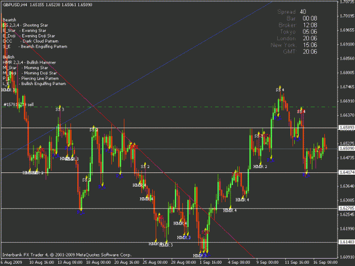Image resolution: width=355 pixels, height=266 pixels.
Task: Select the 1.60910 price axis value
Action: pos(347,257)
